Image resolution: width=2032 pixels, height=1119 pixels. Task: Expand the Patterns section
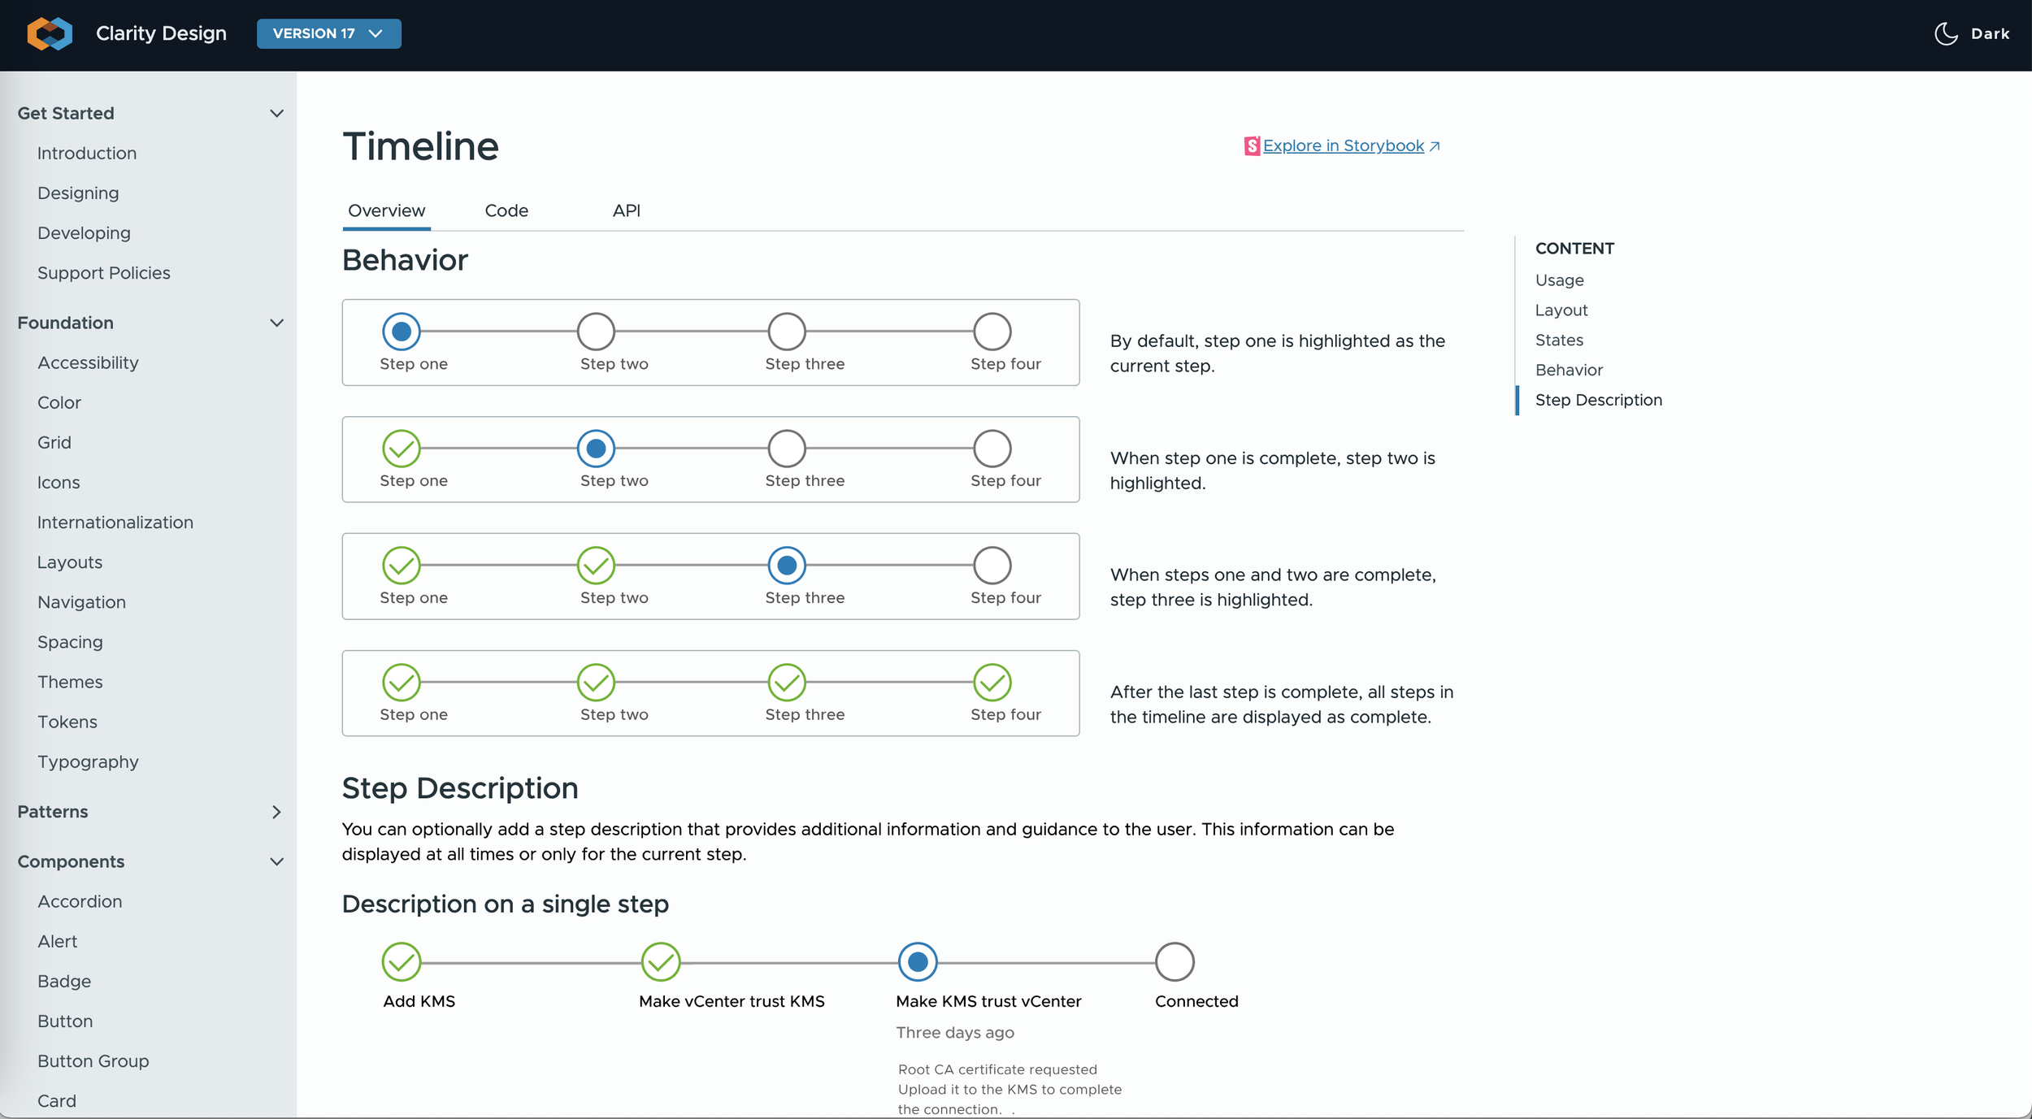pyautogui.click(x=276, y=812)
